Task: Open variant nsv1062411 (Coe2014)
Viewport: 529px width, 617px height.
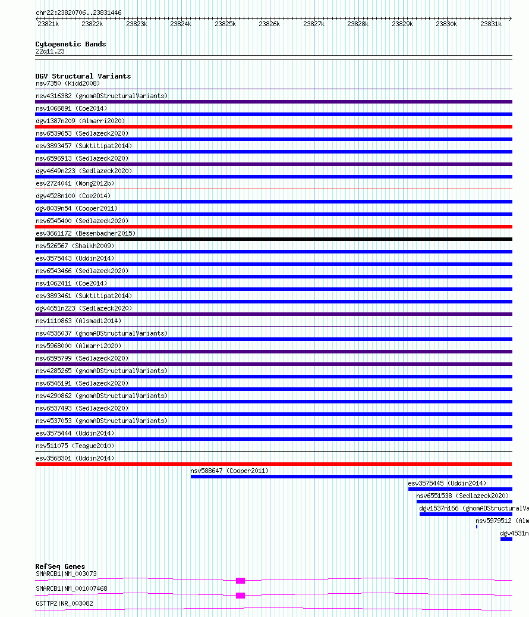Action: pyautogui.click(x=71, y=284)
